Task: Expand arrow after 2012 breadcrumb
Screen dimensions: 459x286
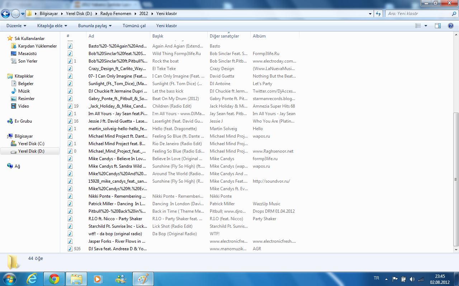Action: 152,14
